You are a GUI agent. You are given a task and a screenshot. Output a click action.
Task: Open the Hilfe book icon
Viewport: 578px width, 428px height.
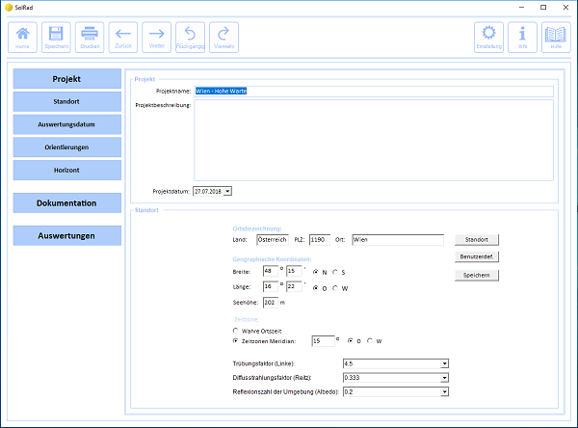[x=556, y=37]
